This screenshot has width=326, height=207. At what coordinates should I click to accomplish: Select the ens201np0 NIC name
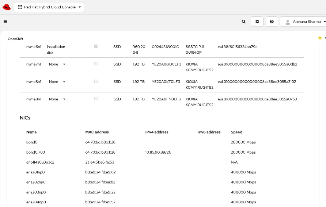[x=35, y=172]
